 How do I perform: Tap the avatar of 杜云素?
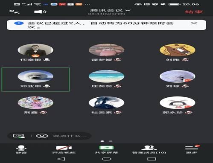coord(106,103)
